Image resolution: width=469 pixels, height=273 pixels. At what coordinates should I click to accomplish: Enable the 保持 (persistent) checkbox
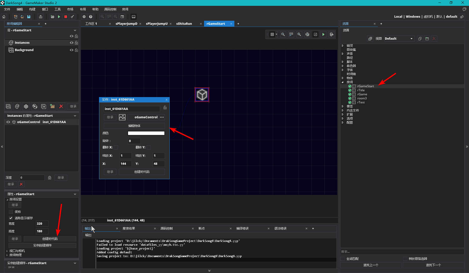coord(11,212)
